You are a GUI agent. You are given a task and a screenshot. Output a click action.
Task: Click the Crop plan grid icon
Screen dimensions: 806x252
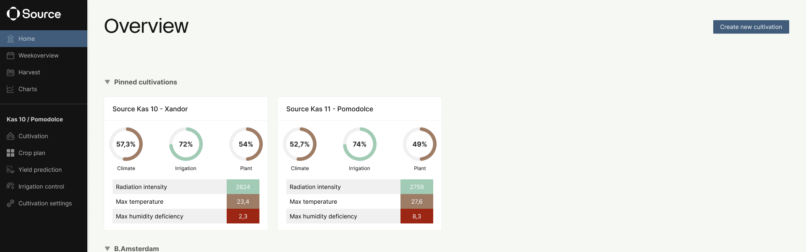[10, 153]
